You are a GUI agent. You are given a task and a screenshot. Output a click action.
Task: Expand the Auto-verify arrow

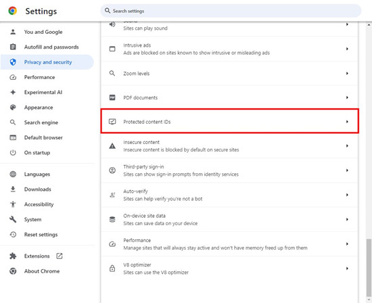pyautogui.click(x=347, y=195)
